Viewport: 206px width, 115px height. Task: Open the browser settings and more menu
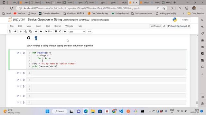point(201,8)
